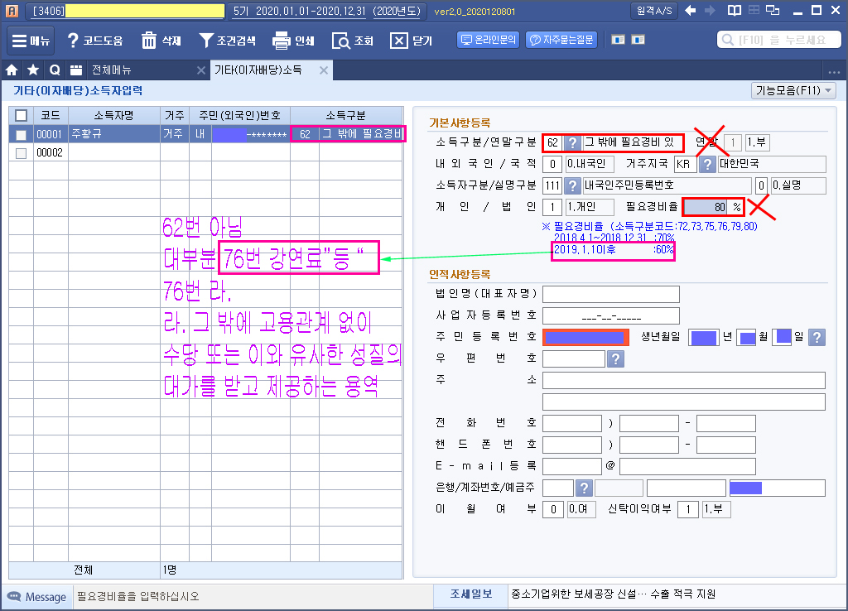Click the 내외국인 code field showing 0

pos(552,164)
